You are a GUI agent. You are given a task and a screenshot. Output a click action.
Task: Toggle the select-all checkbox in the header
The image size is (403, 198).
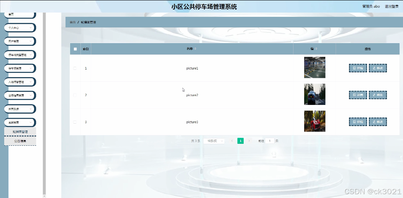tap(75, 49)
